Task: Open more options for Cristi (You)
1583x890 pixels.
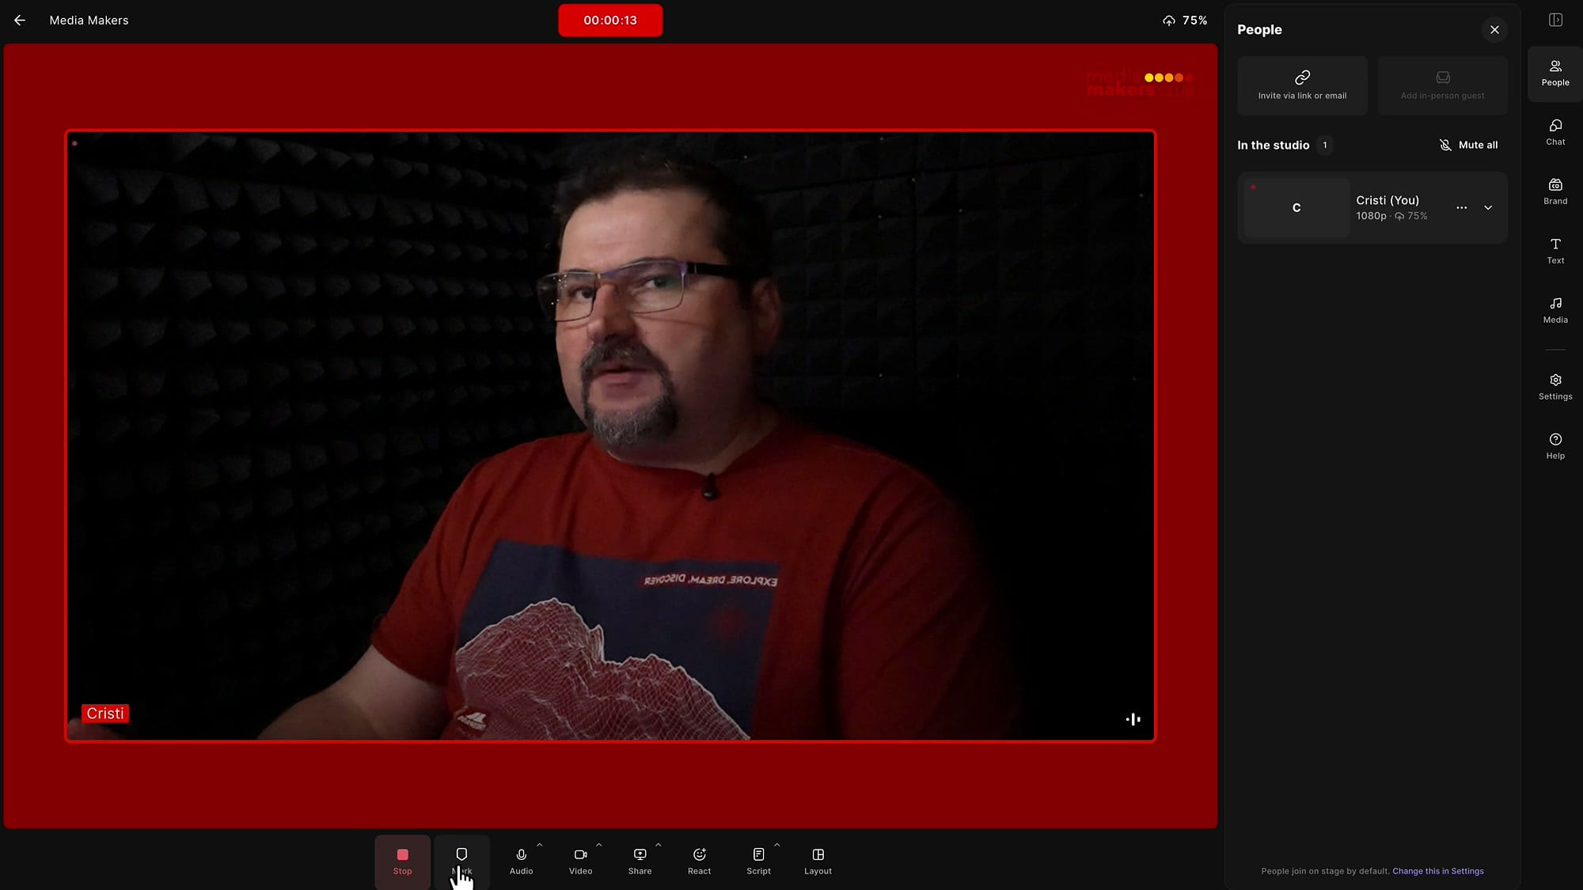Action: click(1462, 208)
